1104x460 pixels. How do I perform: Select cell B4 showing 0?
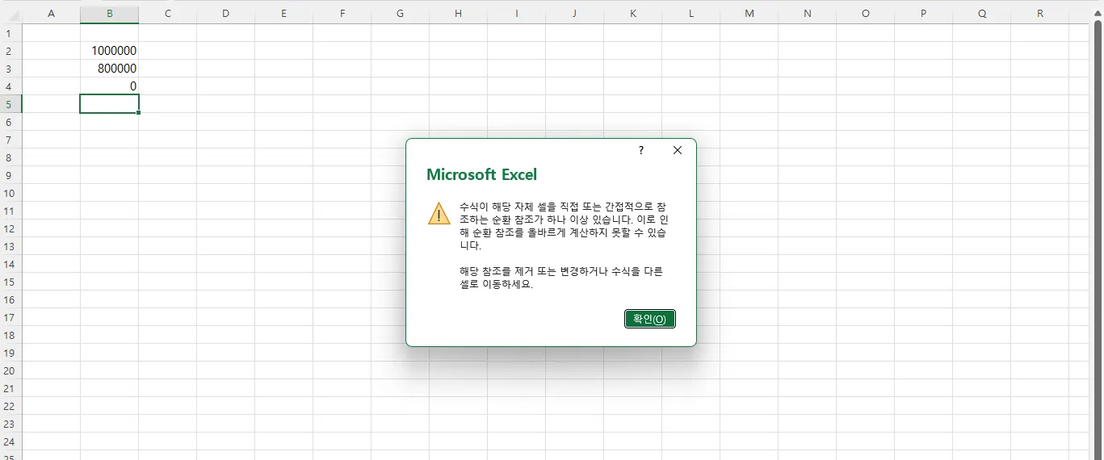109,86
